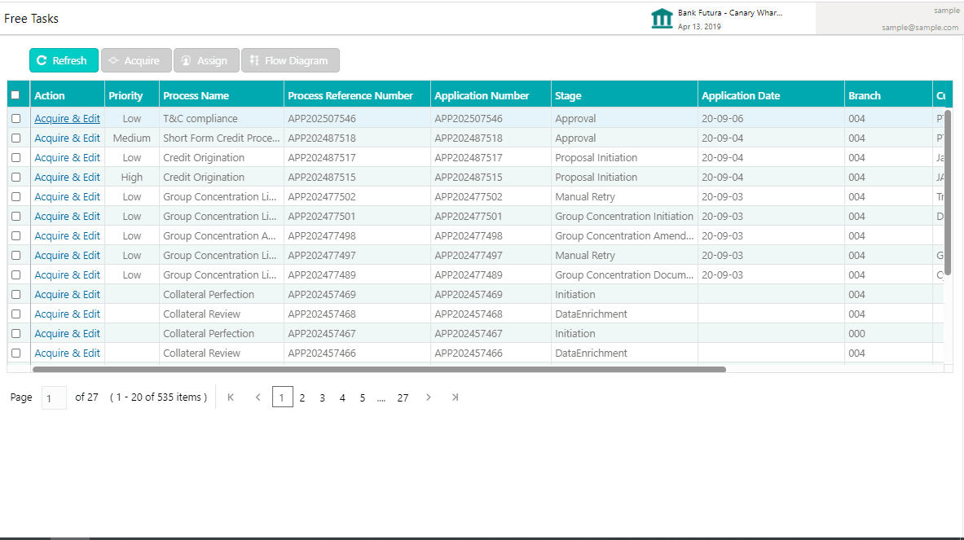This screenshot has width=964, height=540.
Task: Open Acquire & Edit for APP202457466
Action: [x=67, y=353]
